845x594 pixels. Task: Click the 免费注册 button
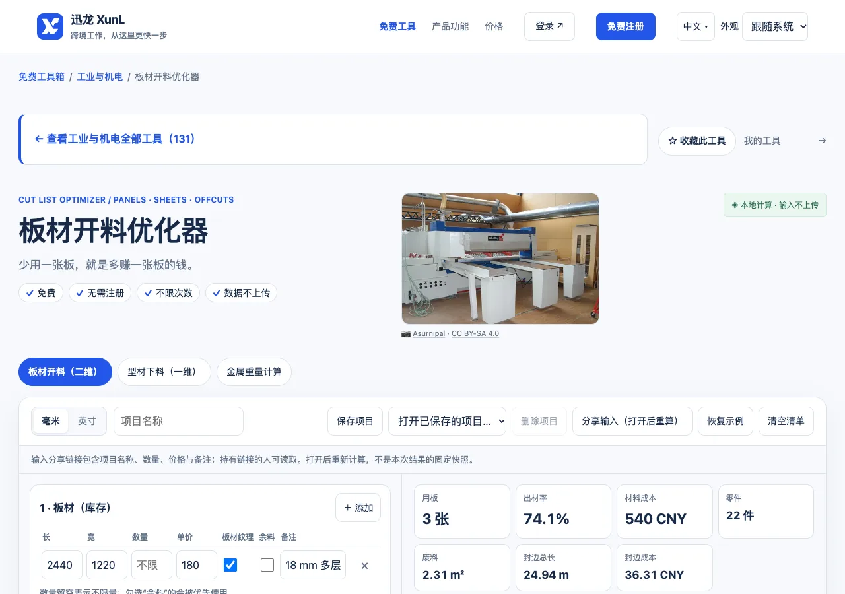(626, 26)
